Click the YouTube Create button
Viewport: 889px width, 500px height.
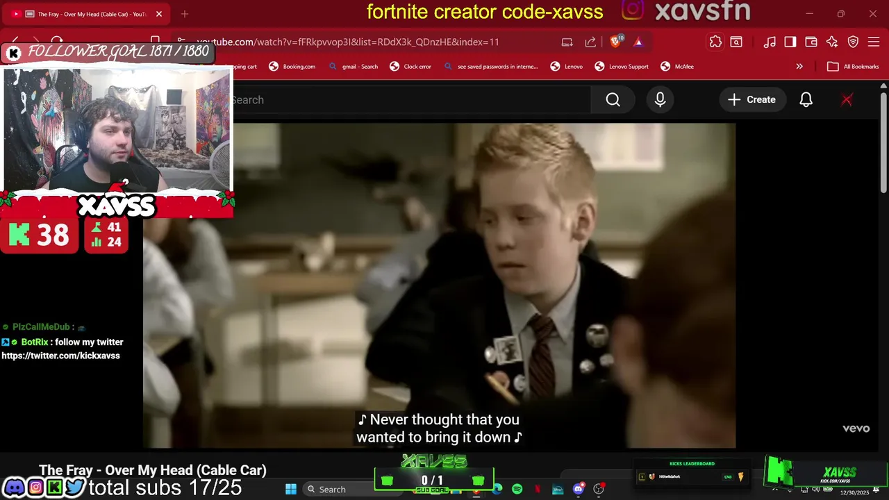pos(751,100)
